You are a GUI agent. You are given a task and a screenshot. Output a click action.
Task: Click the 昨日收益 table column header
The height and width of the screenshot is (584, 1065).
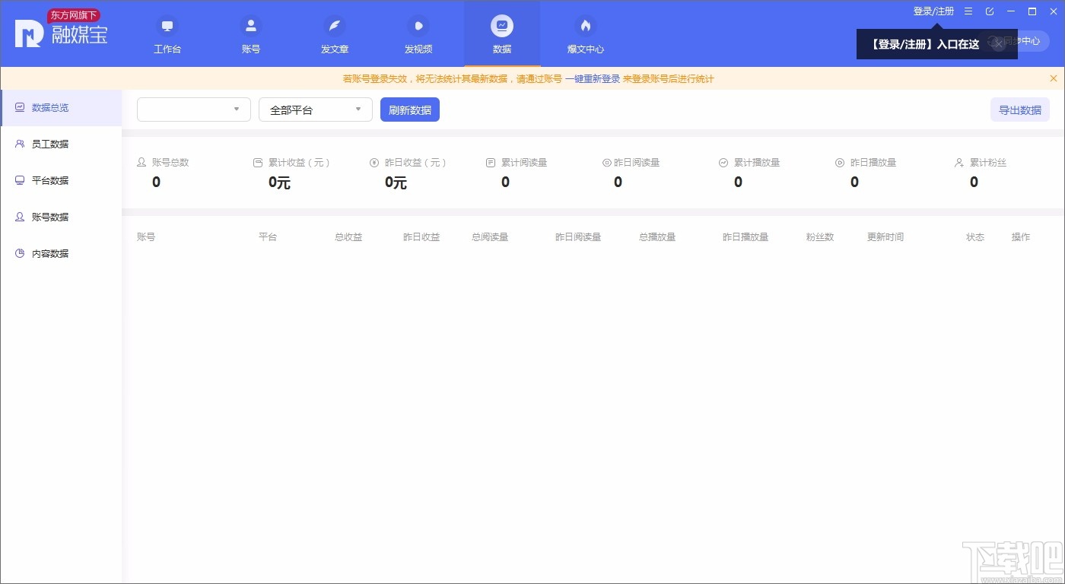point(421,237)
